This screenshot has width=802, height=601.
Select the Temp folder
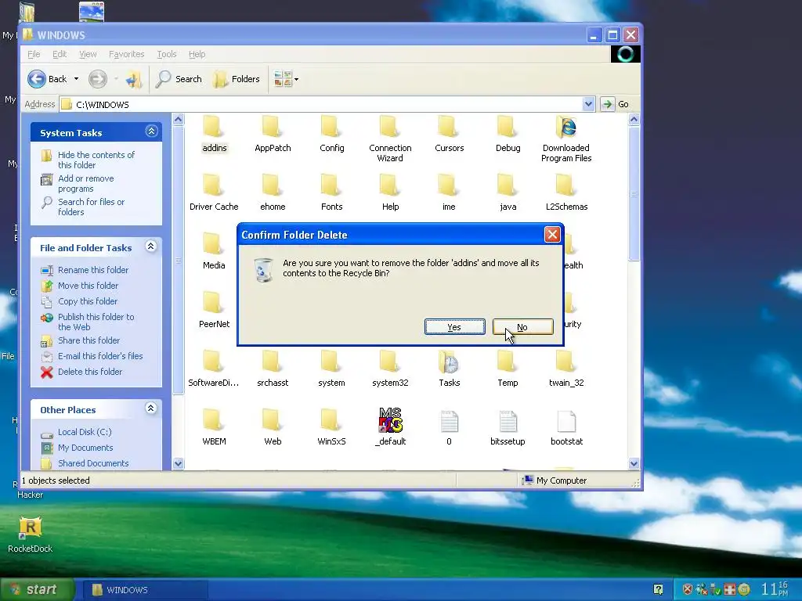pyautogui.click(x=508, y=369)
